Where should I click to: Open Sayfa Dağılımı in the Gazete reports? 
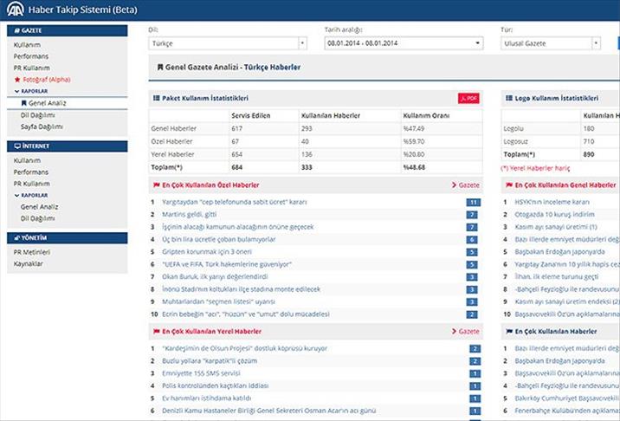click(42, 126)
